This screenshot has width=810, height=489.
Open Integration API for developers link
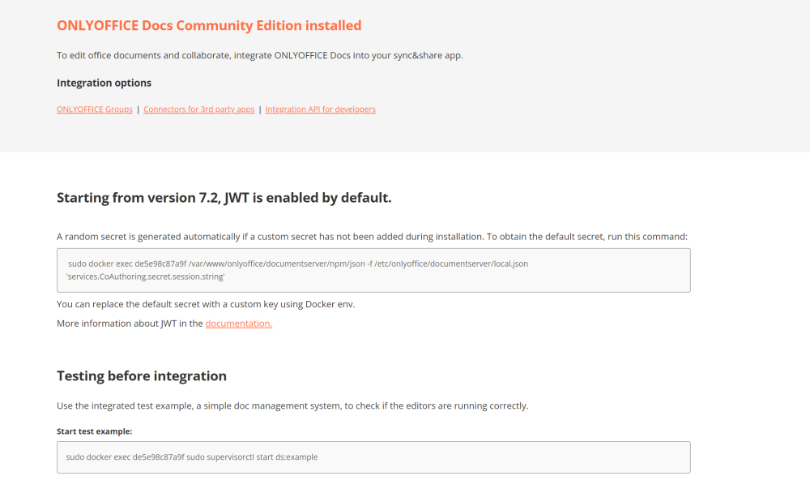pyautogui.click(x=320, y=109)
